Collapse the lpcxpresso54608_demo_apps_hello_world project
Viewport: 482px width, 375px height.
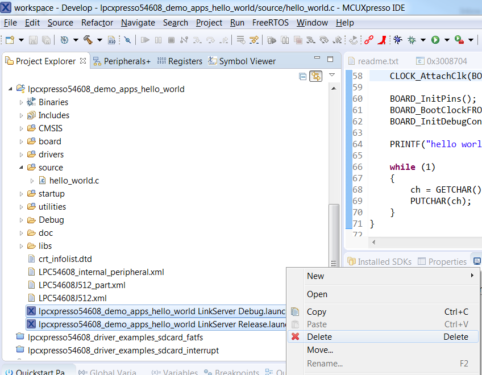[x=10, y=89]
